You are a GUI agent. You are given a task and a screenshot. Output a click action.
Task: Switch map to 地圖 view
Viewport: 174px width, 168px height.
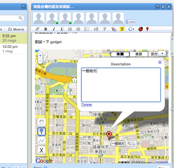[120, 54]
